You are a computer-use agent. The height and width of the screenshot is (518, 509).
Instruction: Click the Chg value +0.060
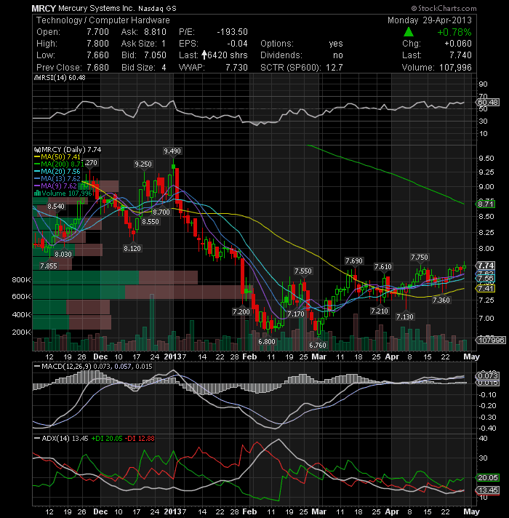click(458, 44)
